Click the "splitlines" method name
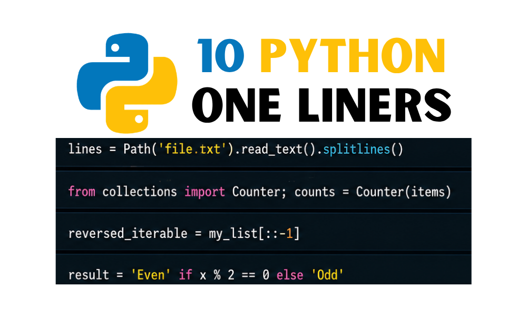The width and height of the screenshot is (527, 316). pyautogui.click(x=356, y=149)
